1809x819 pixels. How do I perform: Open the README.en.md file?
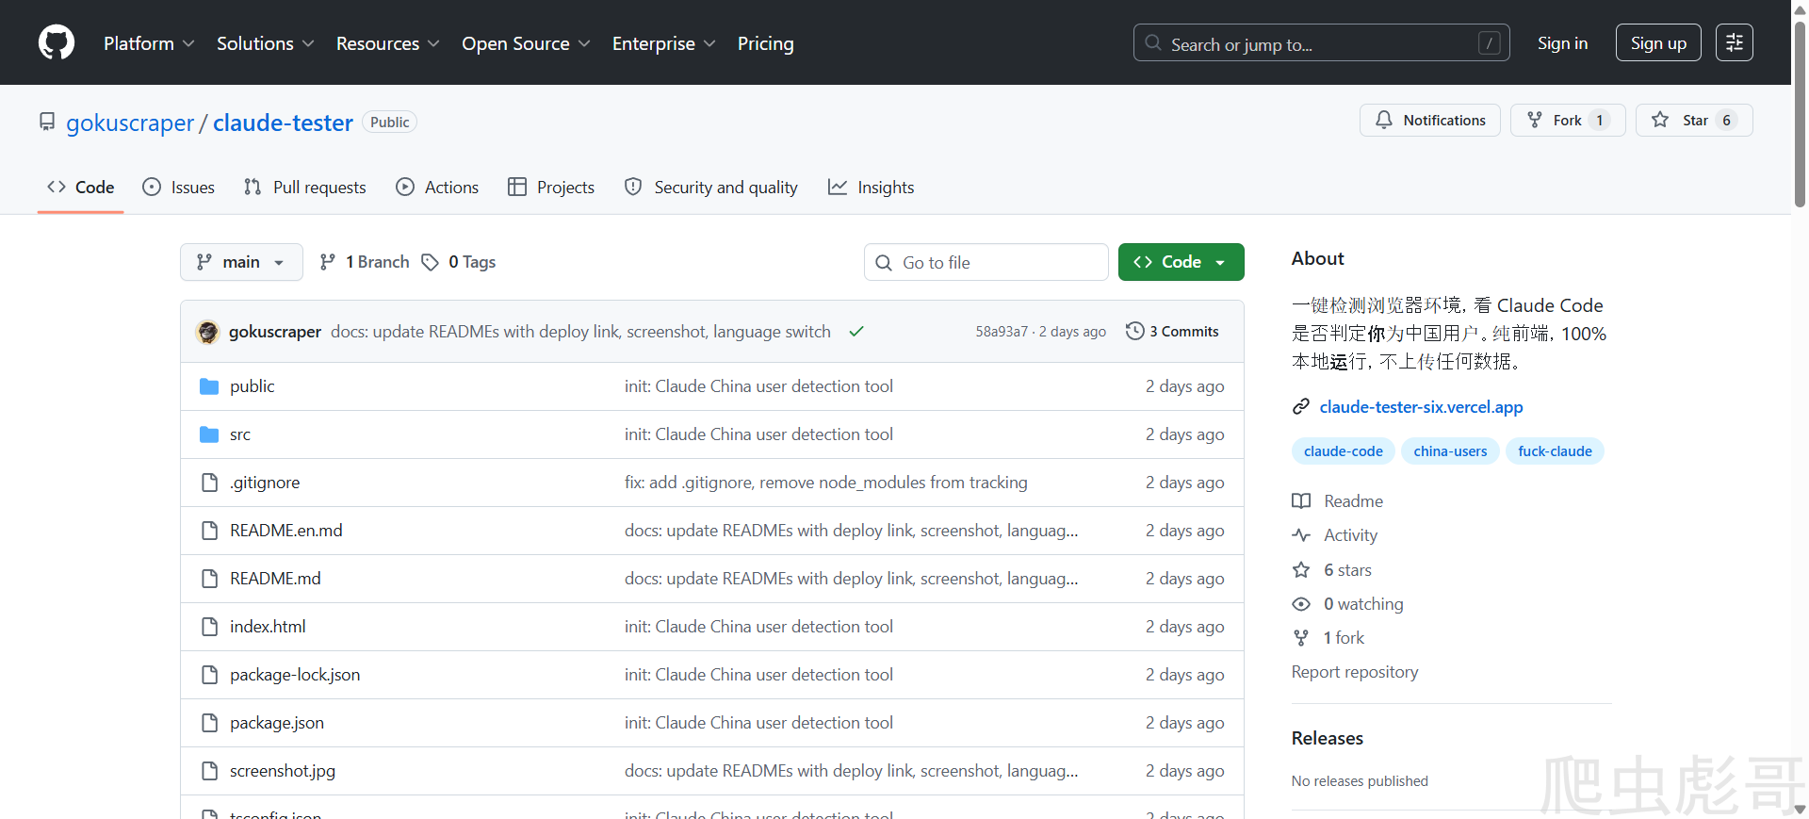[x=286, y=531]
